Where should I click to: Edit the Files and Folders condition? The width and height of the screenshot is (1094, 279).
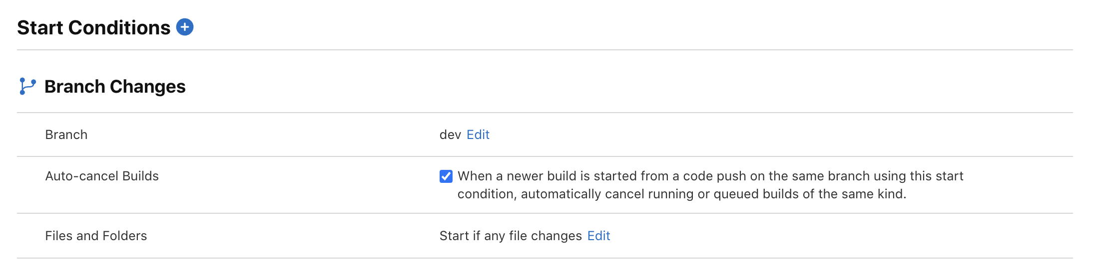[x=598, y=236]
